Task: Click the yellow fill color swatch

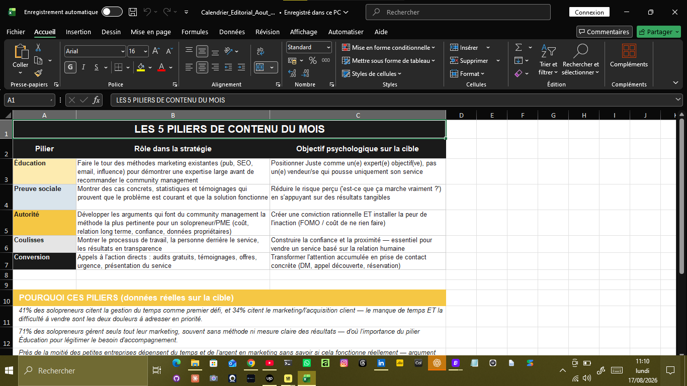Action: click(141, 67)
